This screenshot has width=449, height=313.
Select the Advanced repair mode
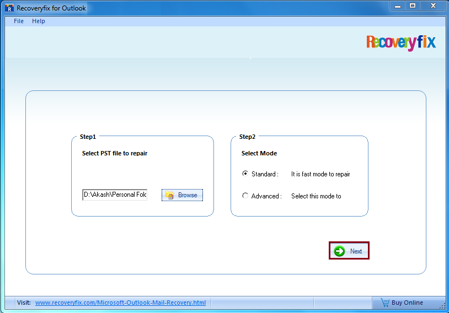coord(245,196)
